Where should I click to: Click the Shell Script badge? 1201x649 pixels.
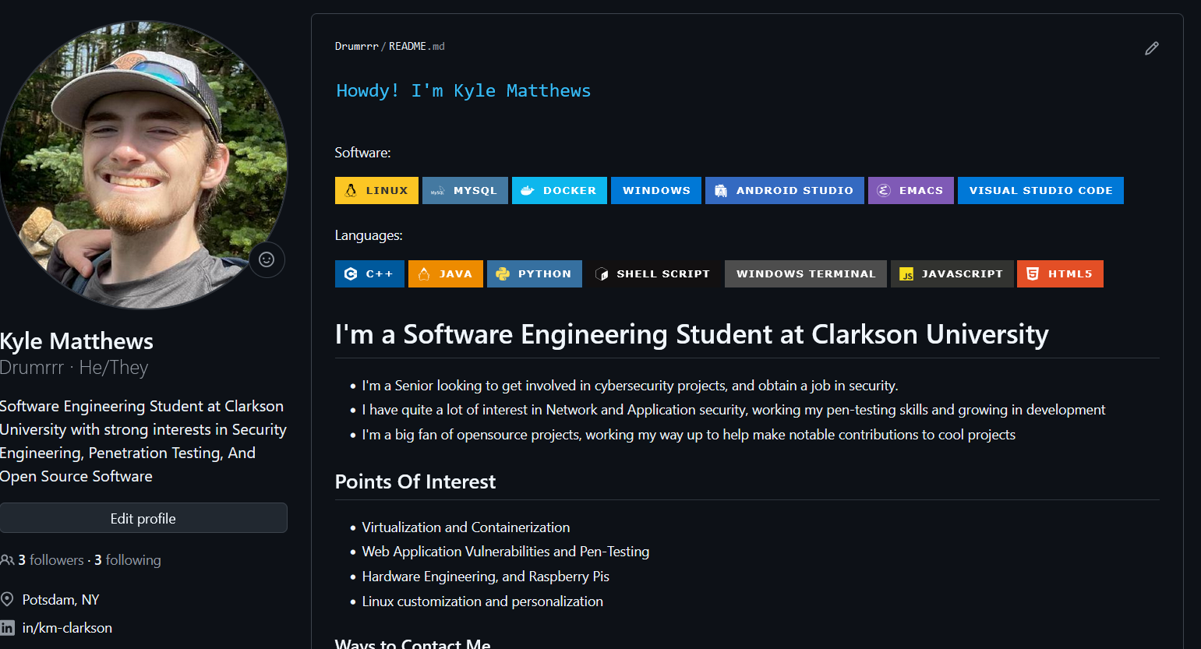653,273
